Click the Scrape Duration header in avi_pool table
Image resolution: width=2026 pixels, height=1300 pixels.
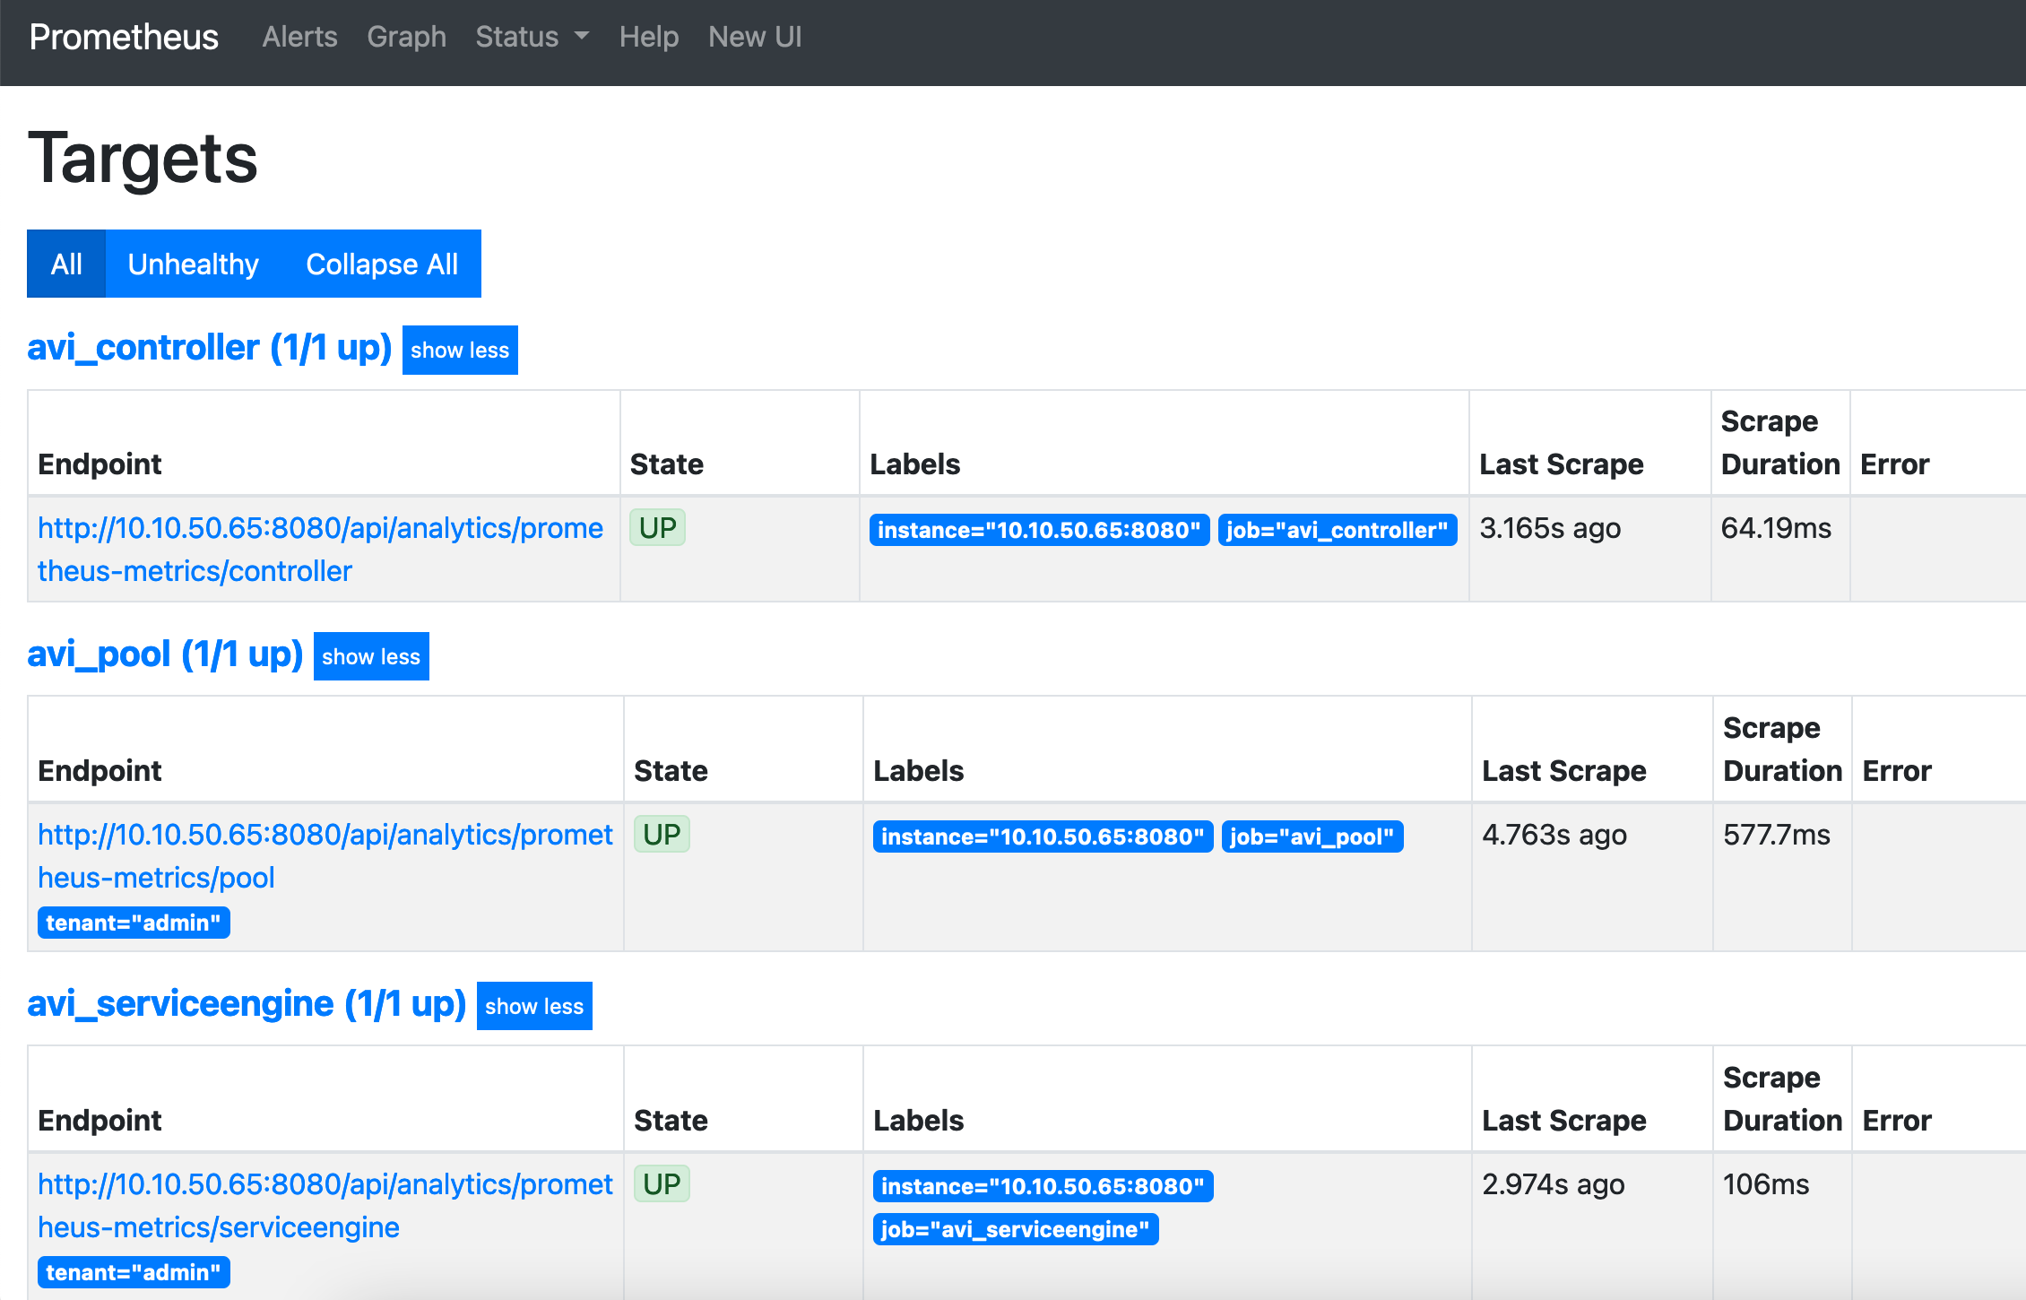[x=1782, y=750]
